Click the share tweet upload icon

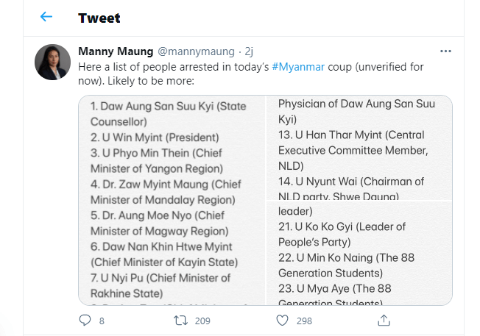pos(384,321)
